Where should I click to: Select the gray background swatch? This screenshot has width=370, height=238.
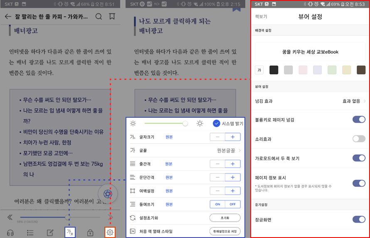click(289, 70)
